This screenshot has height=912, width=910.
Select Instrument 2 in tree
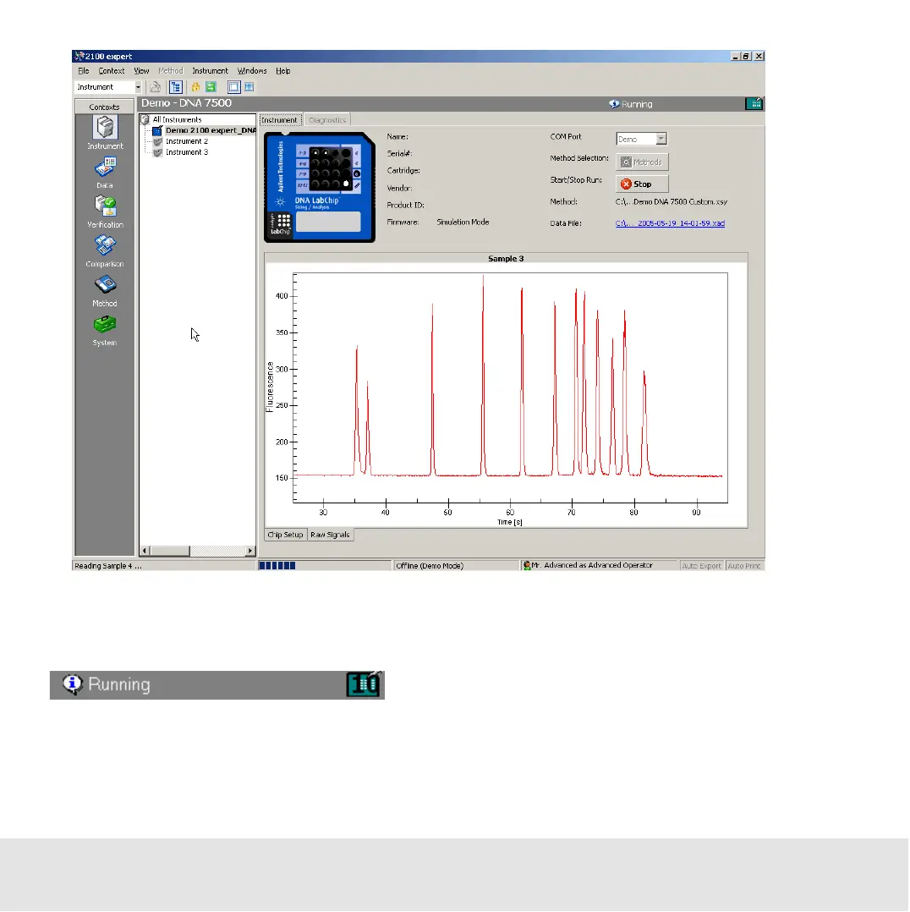click(187, 141)
